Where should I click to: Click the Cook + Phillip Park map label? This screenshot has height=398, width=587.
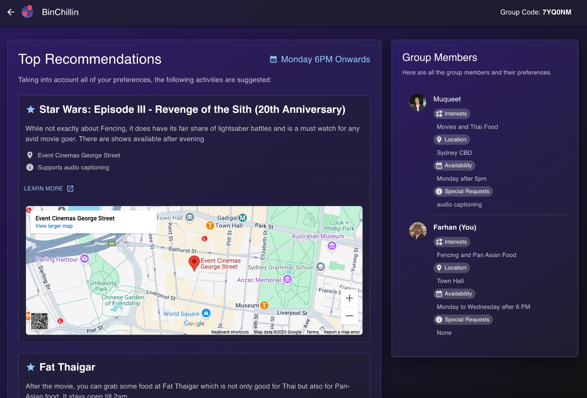pyautogui.click(x=340, y=226)
